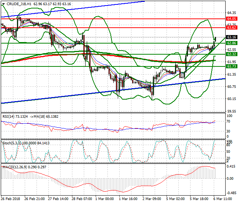Screen dimensions: 240x203
Task: Click the red 64.05 price level label
Action: 232,19
